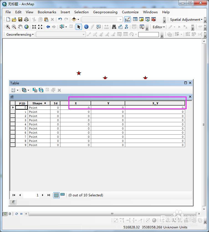Open the Catalog window icon
The height and width of the screenshot is (232, 209).
click(141, 19)
